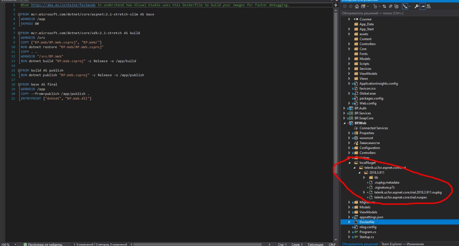459x246 pixels.
Task: Click Sync with Active Document arrows icon
Action: coord(384,6)
